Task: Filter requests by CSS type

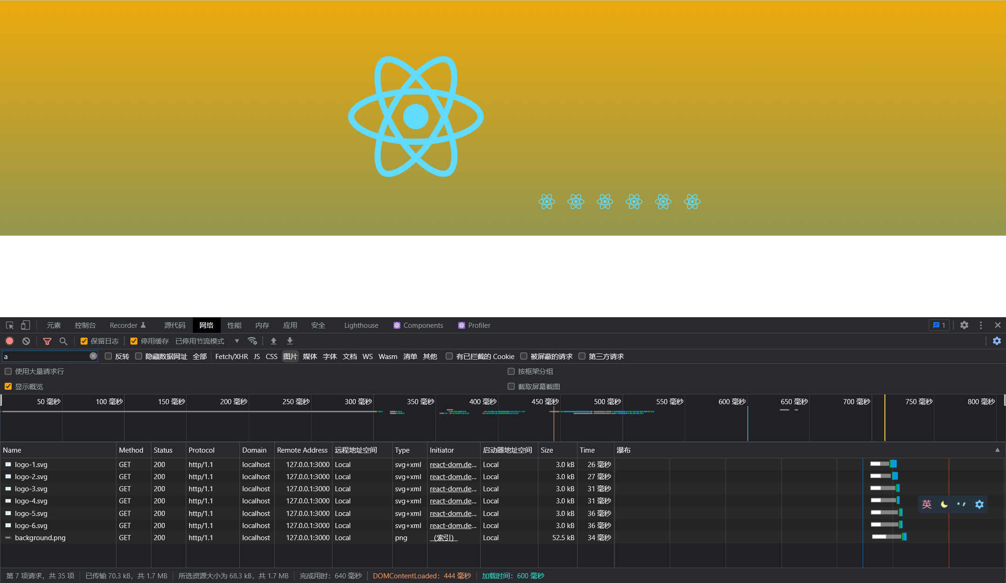Action: click(272, 356)
